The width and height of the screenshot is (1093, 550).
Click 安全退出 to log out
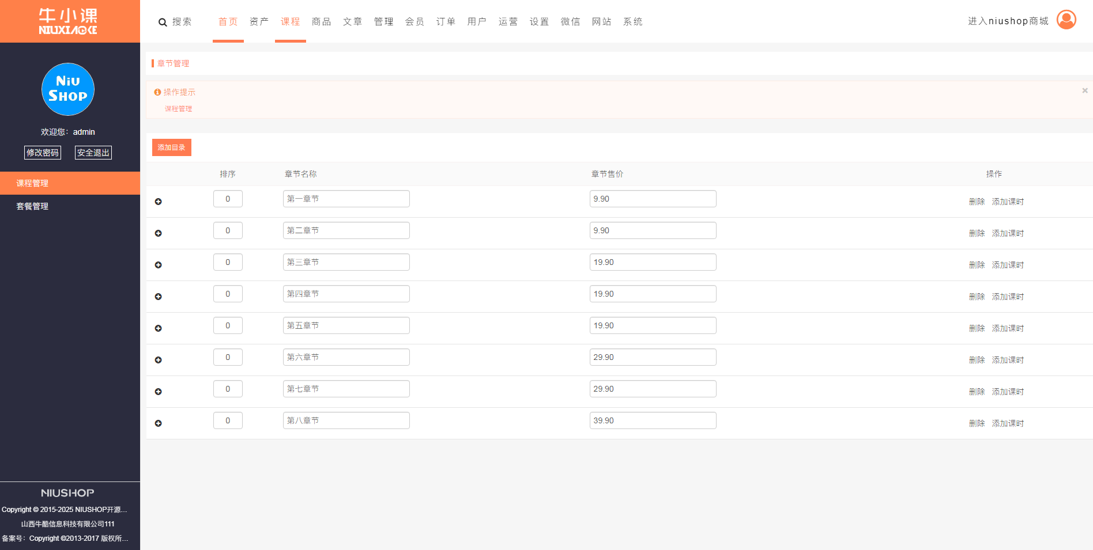point(93,153)
